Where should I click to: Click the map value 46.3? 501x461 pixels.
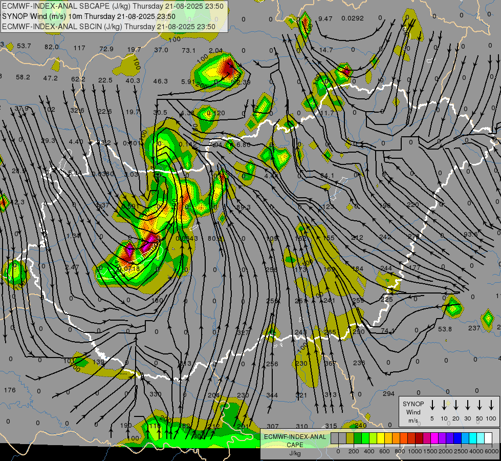click(160, 81)
